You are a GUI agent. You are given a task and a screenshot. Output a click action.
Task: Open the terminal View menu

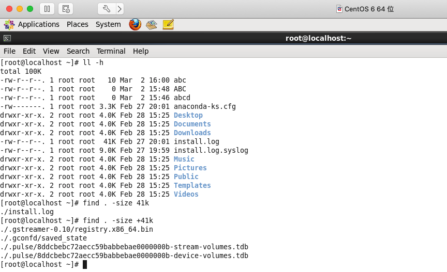pyautogui.click(x=51, y=51)
